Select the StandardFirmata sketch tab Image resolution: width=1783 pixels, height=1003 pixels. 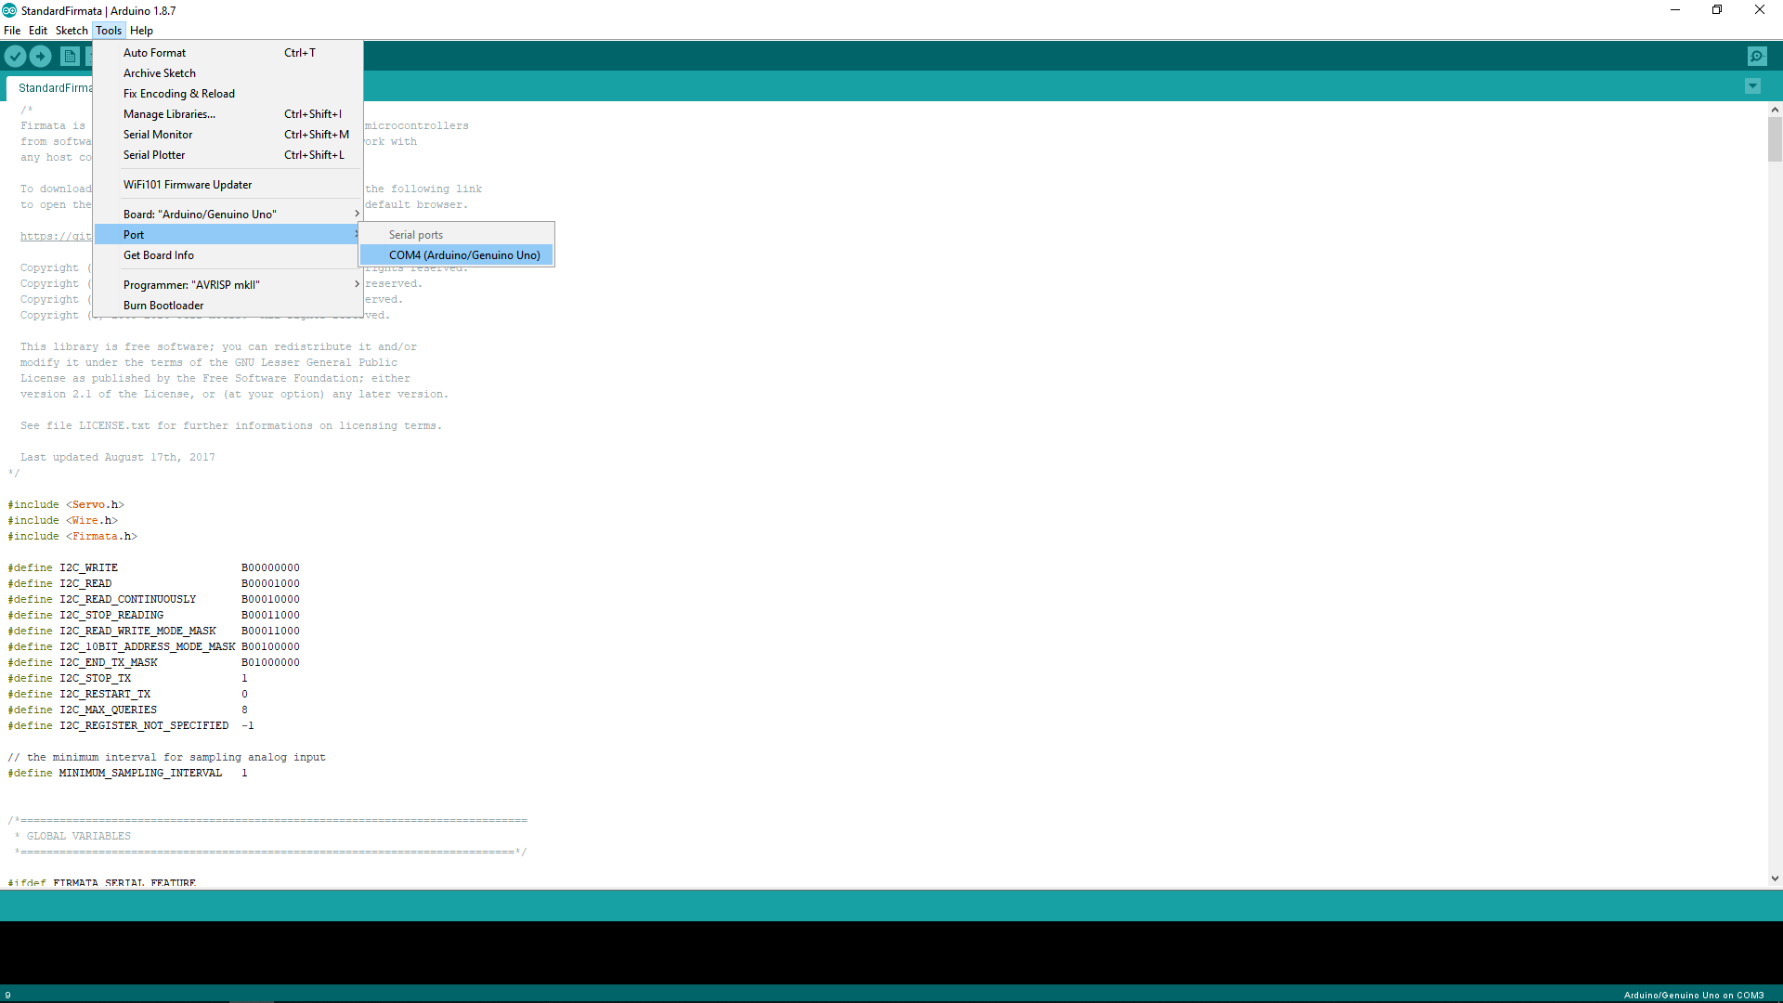pos(54,88)
